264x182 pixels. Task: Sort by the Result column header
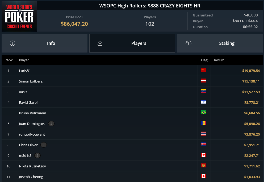tap(219, 60)
